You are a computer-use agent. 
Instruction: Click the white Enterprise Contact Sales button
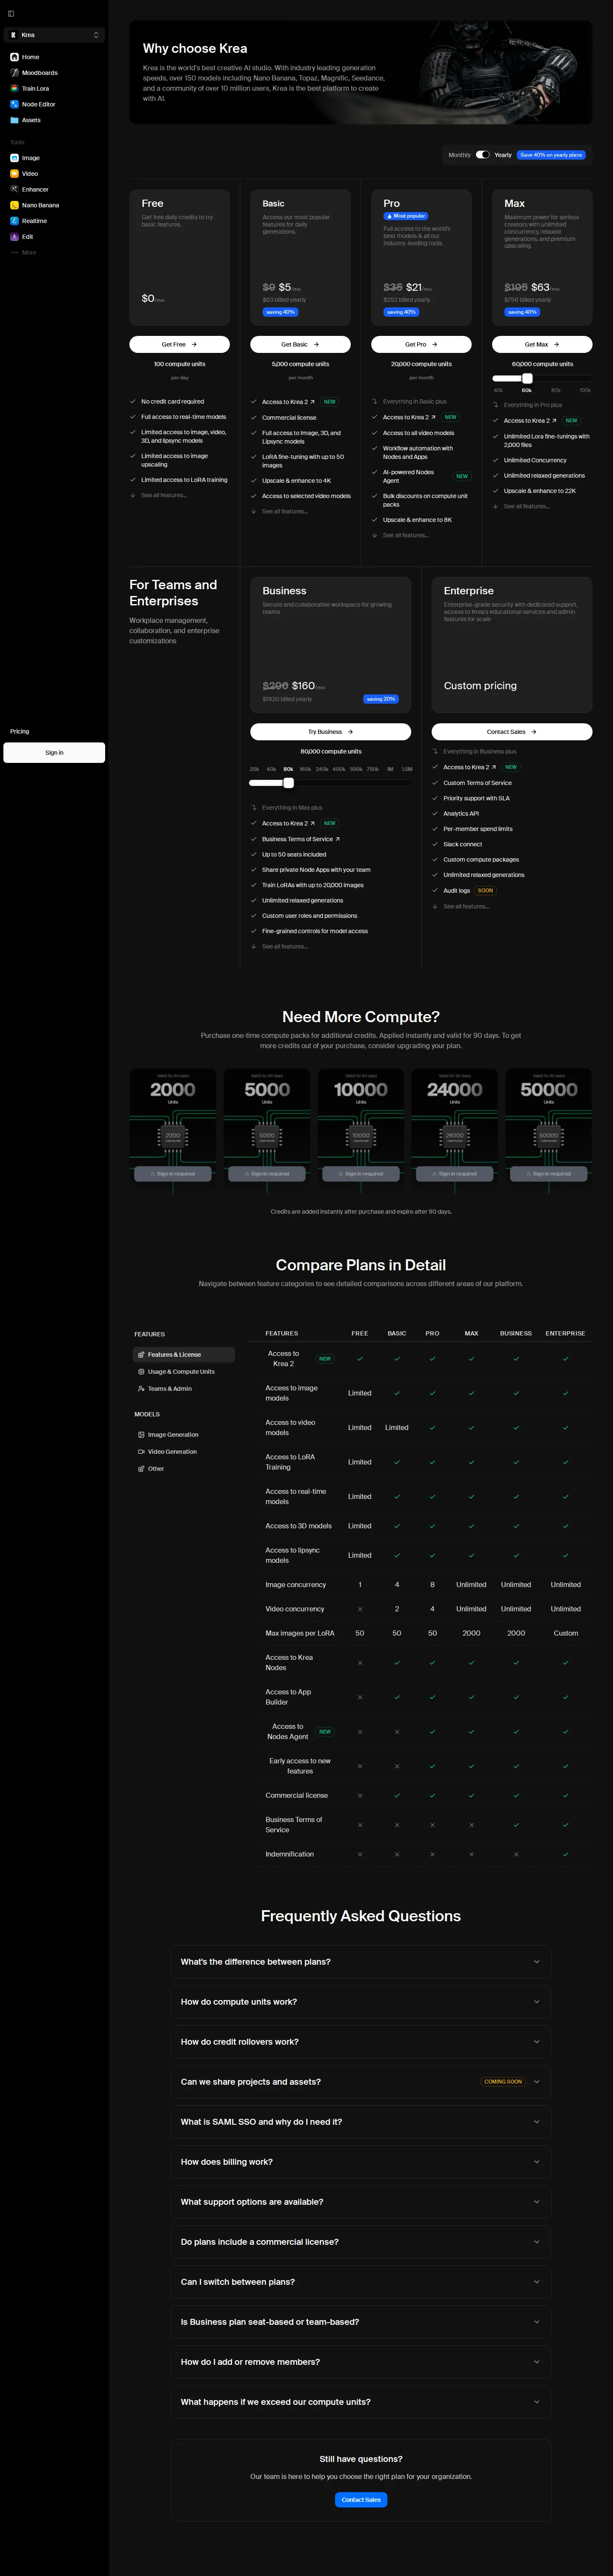(512, 732)
